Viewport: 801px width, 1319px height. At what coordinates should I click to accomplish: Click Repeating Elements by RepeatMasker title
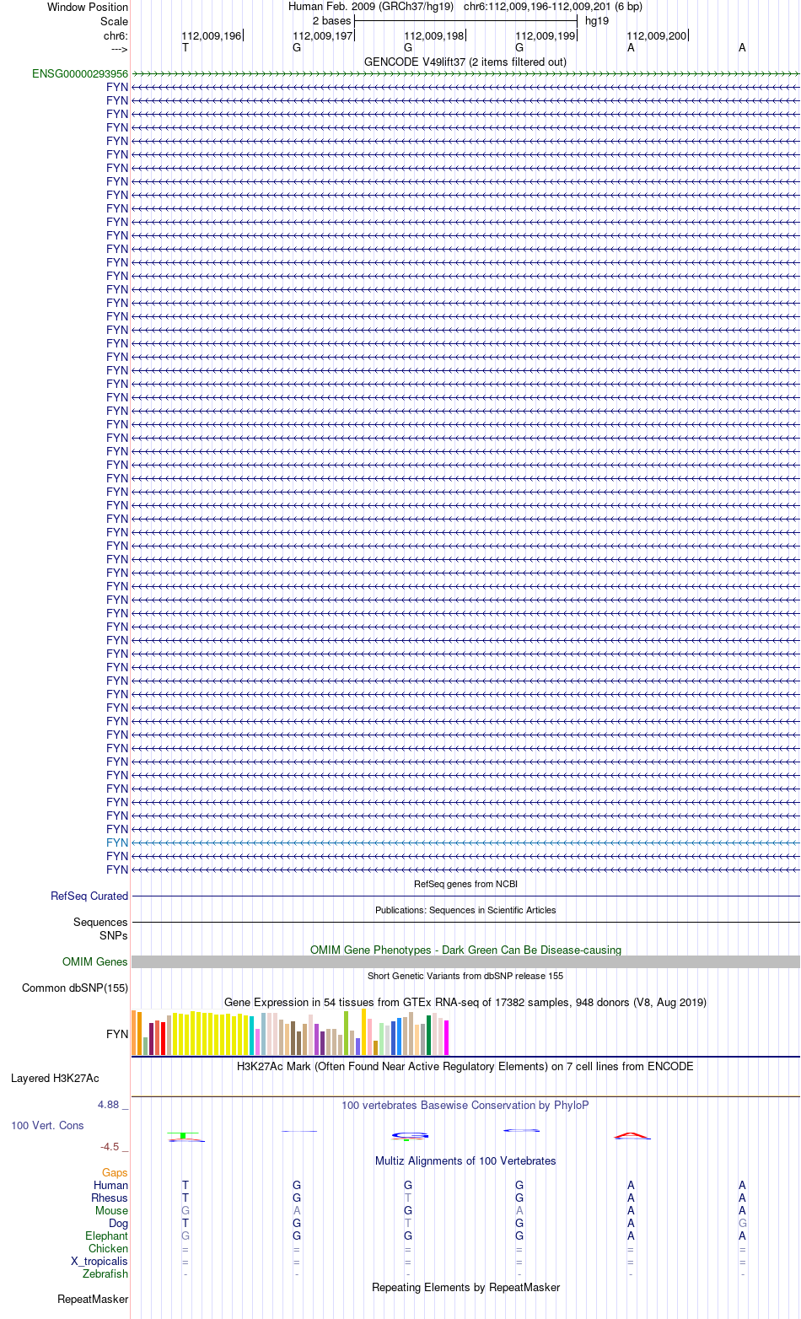[x=465, y=1288]
